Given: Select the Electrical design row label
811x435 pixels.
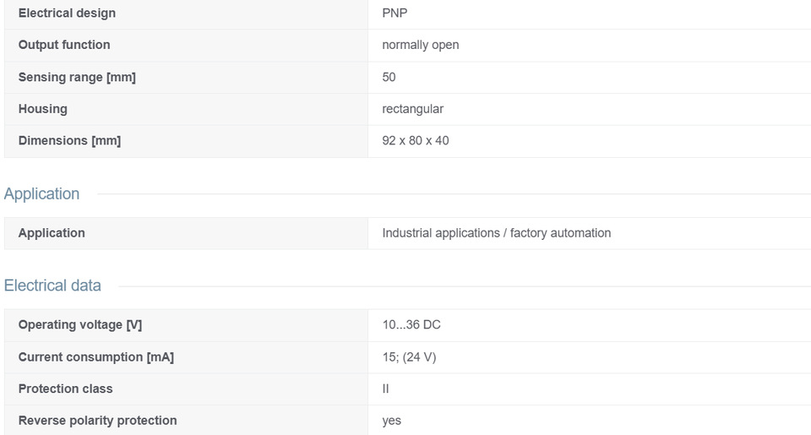Looking at the screenshot, I should click(x=67, y=13).
